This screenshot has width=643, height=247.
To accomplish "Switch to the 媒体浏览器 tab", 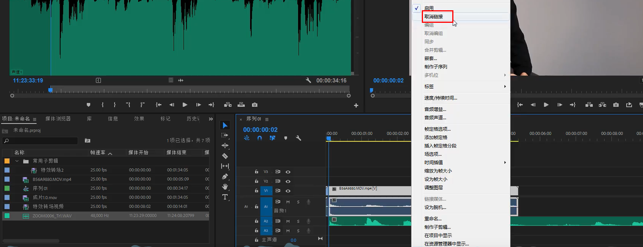I will (58, 119).
